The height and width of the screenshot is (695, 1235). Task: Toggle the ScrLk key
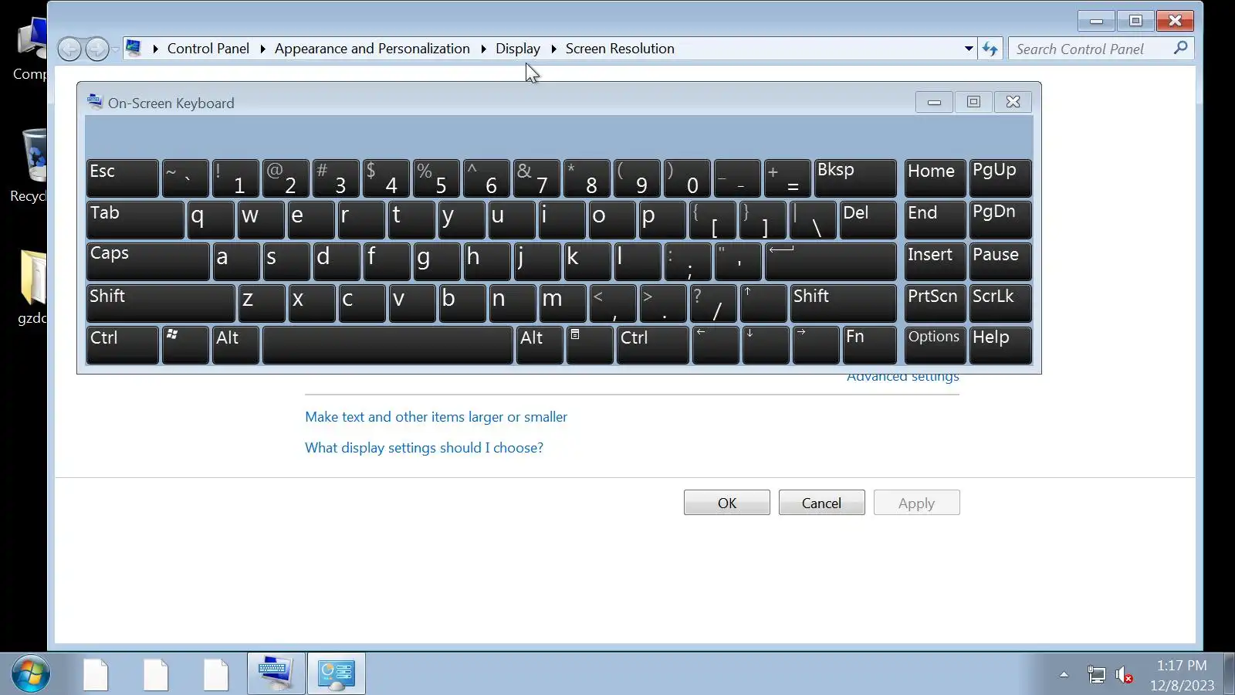(x=1000, y=303)
